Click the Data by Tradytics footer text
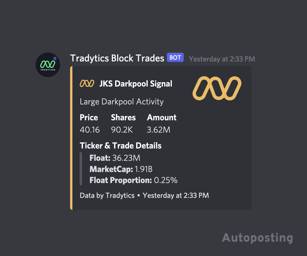Image resolution: width=307 pixels, height=256 pixels. coord(107,195)
